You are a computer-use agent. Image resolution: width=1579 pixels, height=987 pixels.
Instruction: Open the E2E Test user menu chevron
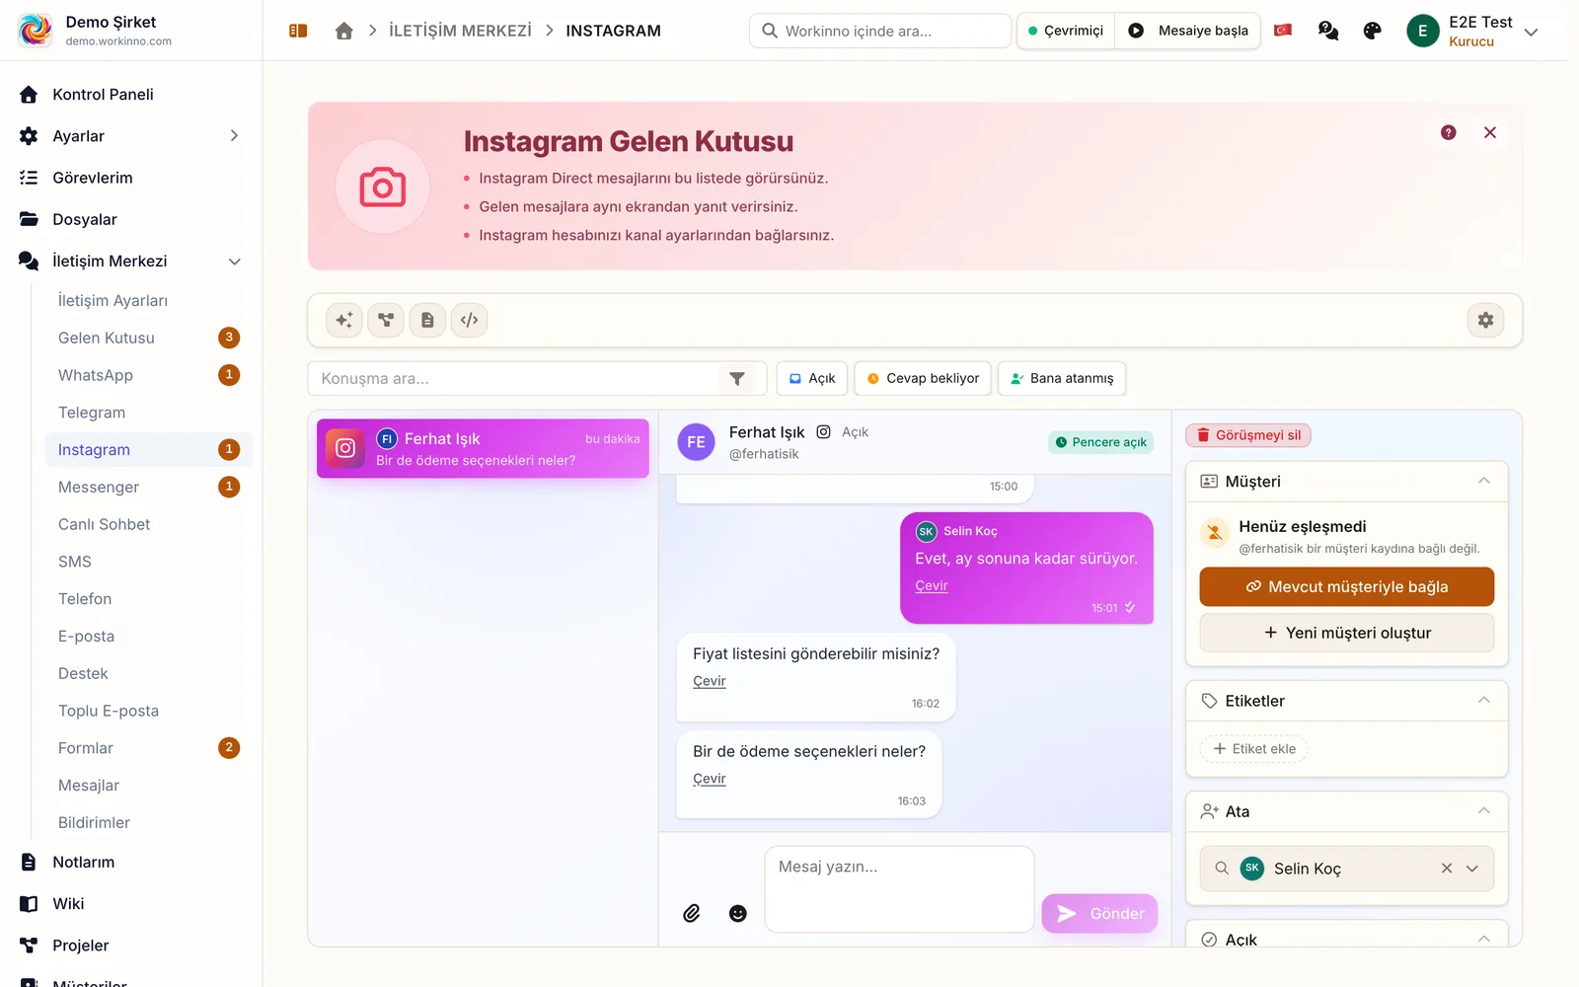coord(1531,32)
